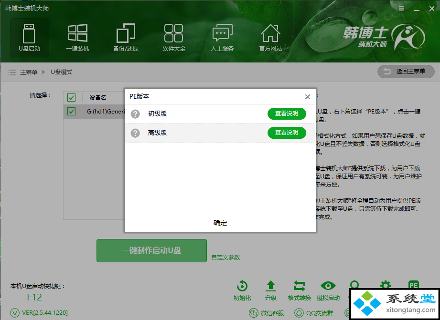Confirm with 确定 button

(x=220, y=223)
